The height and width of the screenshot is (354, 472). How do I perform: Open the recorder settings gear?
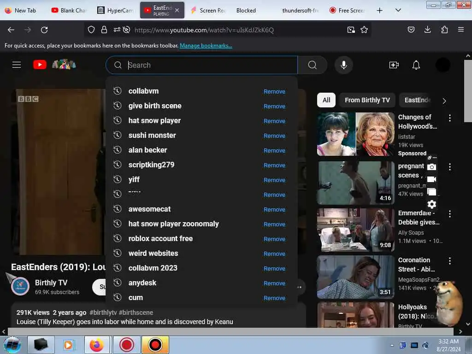click(x=431, y=204)
